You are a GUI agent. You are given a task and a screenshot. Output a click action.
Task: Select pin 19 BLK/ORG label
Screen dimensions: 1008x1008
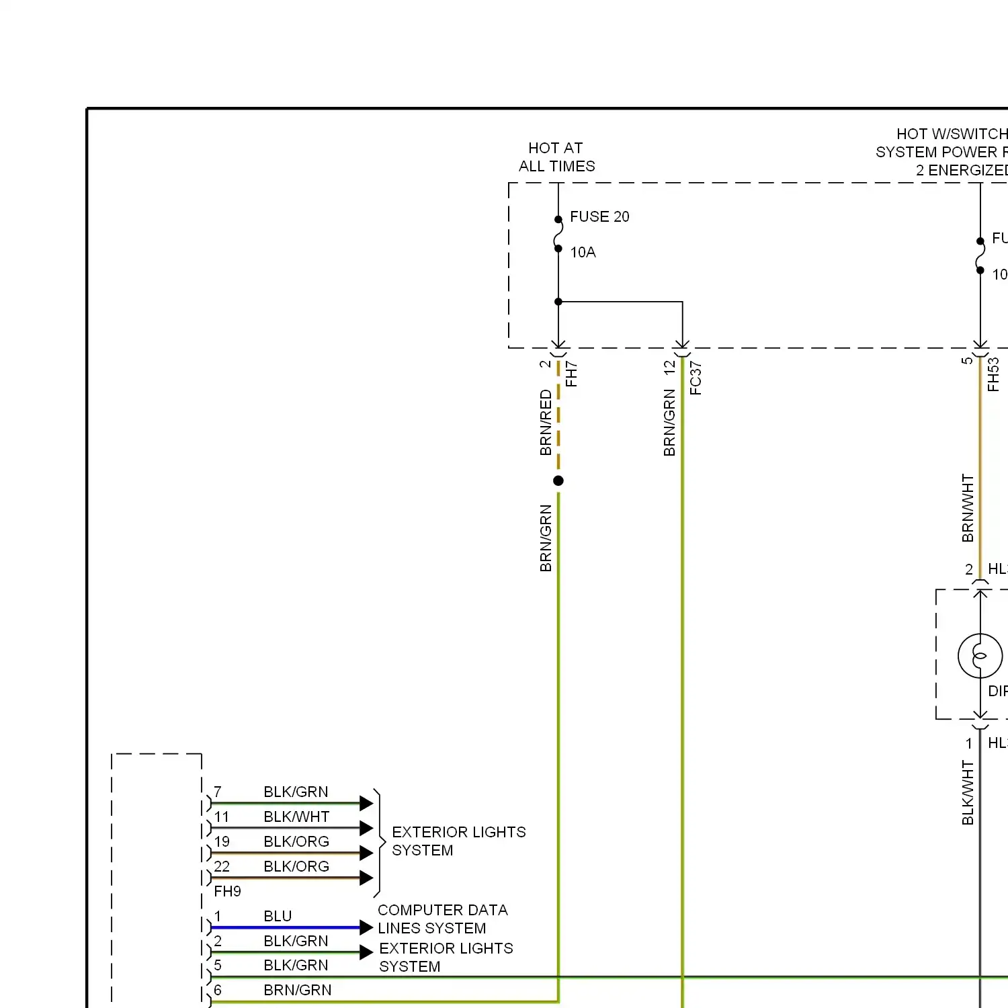point(296,841)
